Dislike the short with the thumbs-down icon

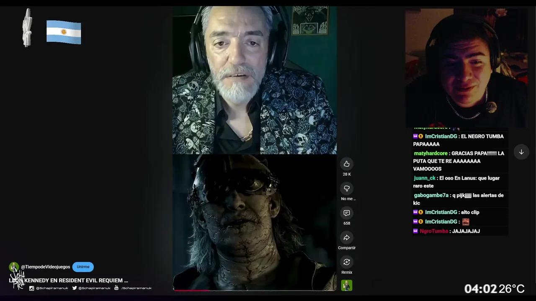[x=346, y=189]
